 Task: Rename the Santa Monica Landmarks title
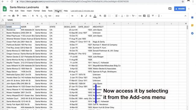tap(24, 7)
